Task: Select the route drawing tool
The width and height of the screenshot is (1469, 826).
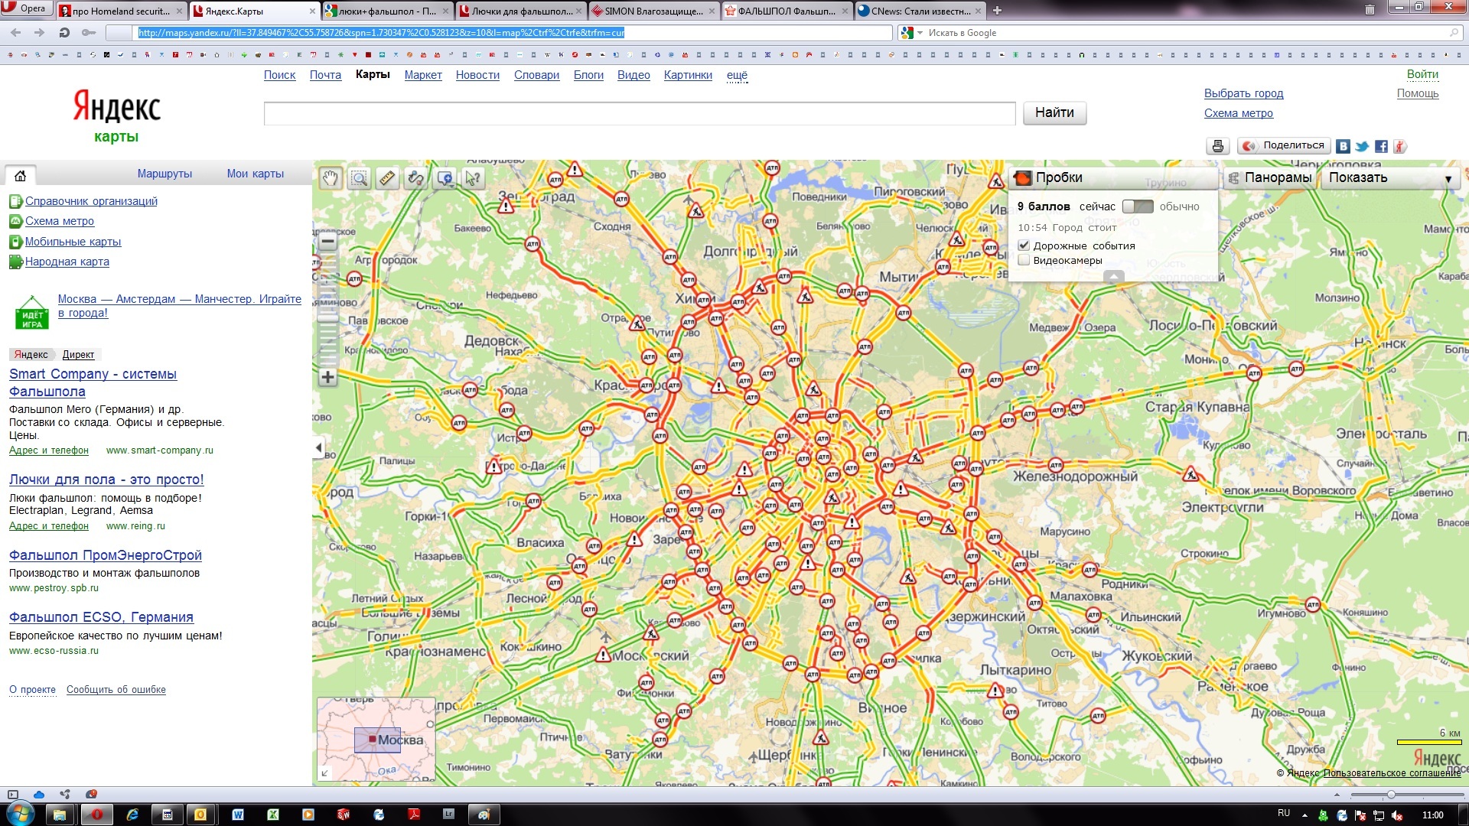Action: (415, 178)
